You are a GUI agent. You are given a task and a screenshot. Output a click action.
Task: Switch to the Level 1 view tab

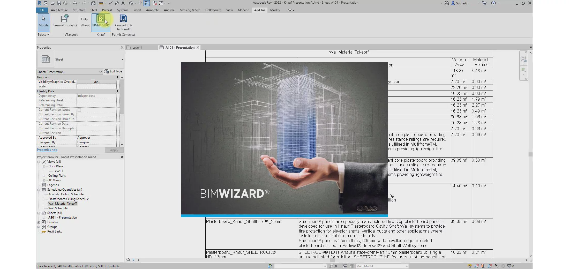click(137, 47)
